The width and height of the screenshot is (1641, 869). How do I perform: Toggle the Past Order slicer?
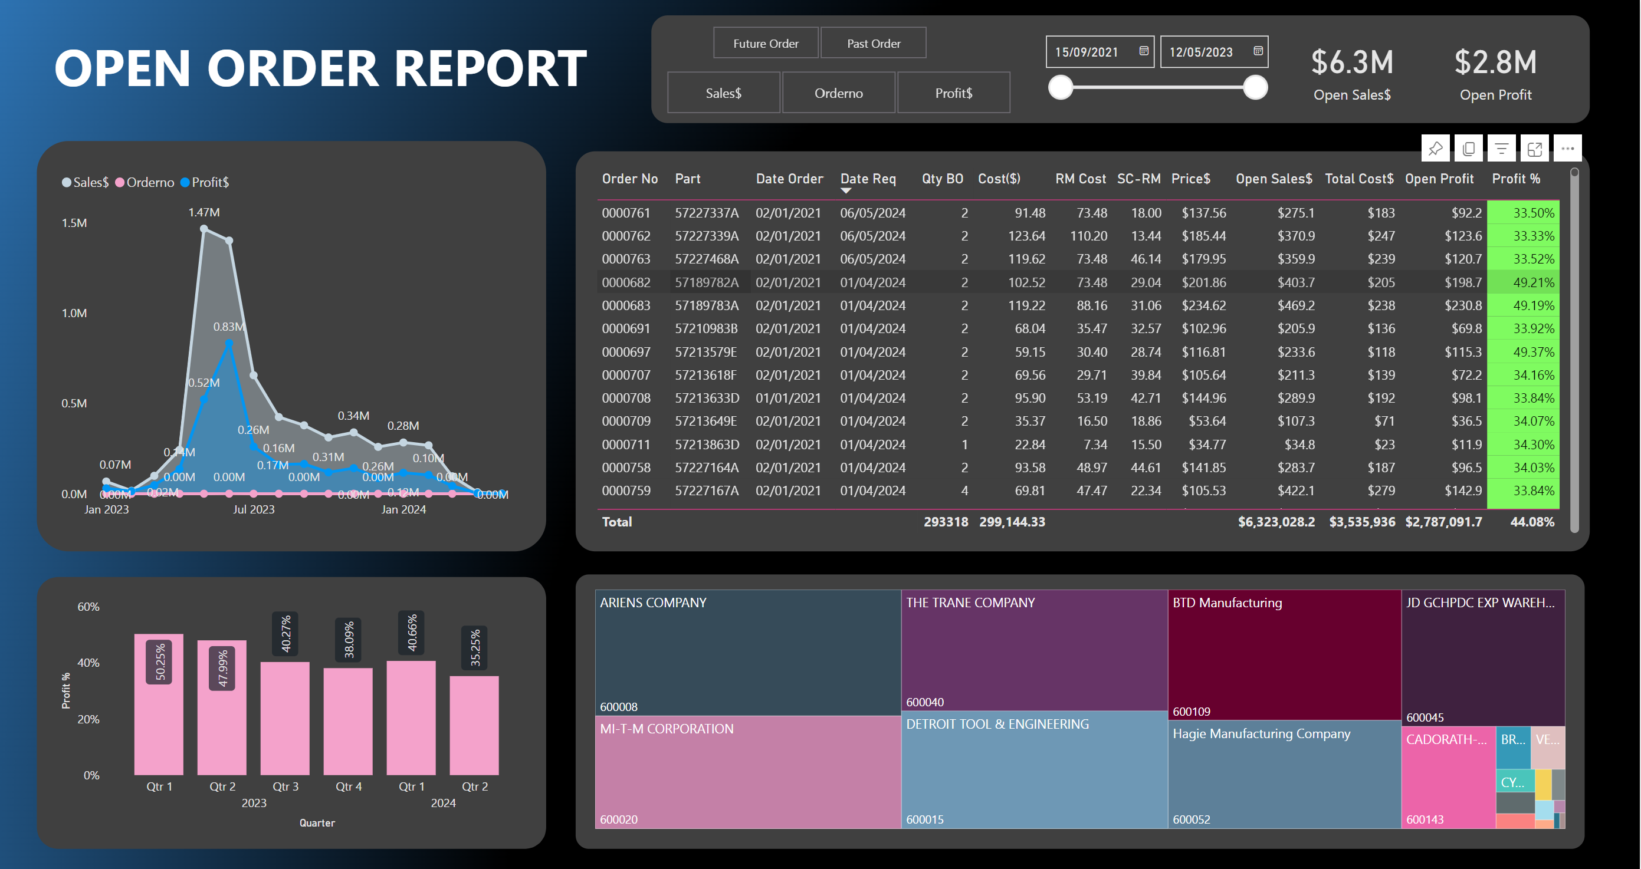tap(873, 43)
